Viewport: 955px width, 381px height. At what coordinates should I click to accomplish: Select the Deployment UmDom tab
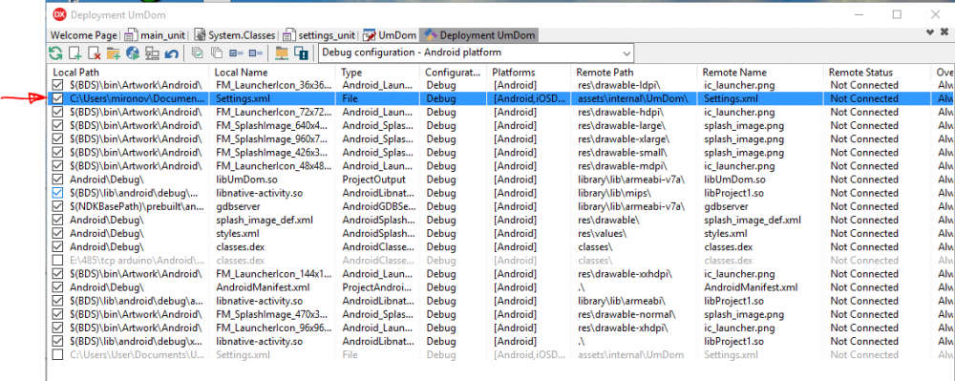479,35
